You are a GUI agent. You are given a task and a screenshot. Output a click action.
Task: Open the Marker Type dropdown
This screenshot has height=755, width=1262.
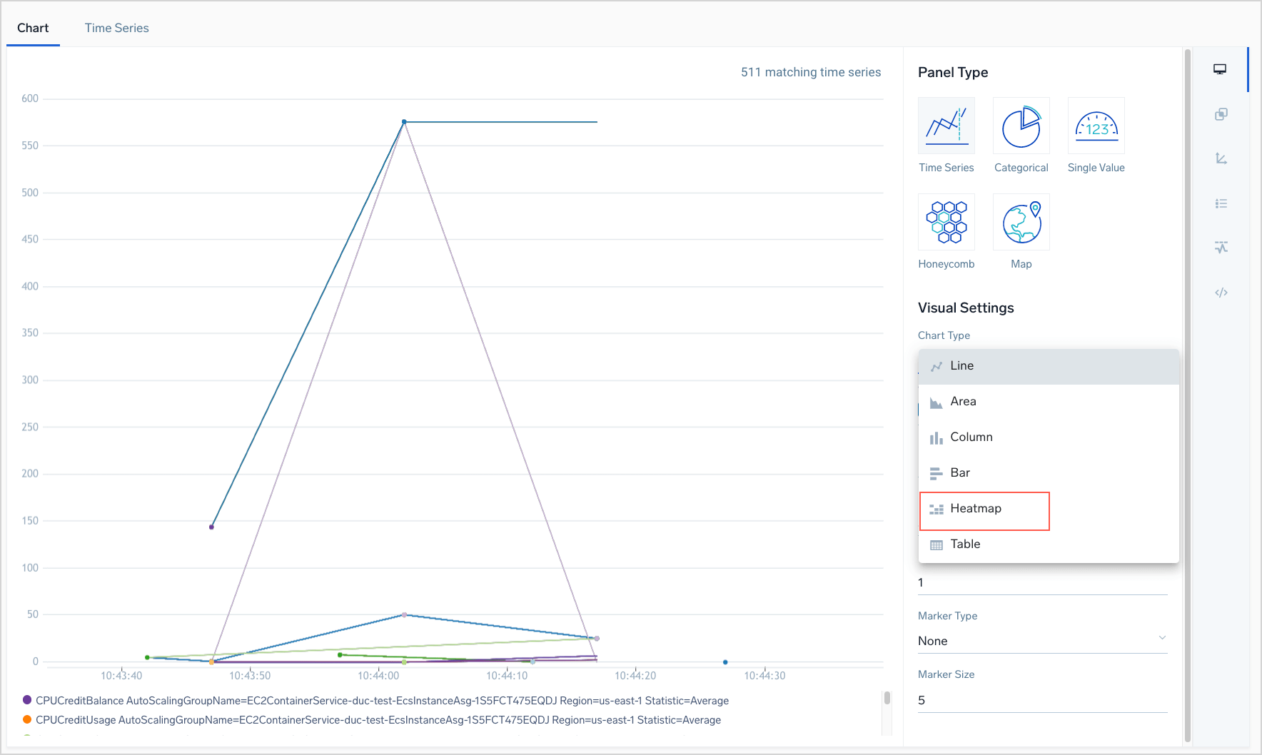(1042, 640)
